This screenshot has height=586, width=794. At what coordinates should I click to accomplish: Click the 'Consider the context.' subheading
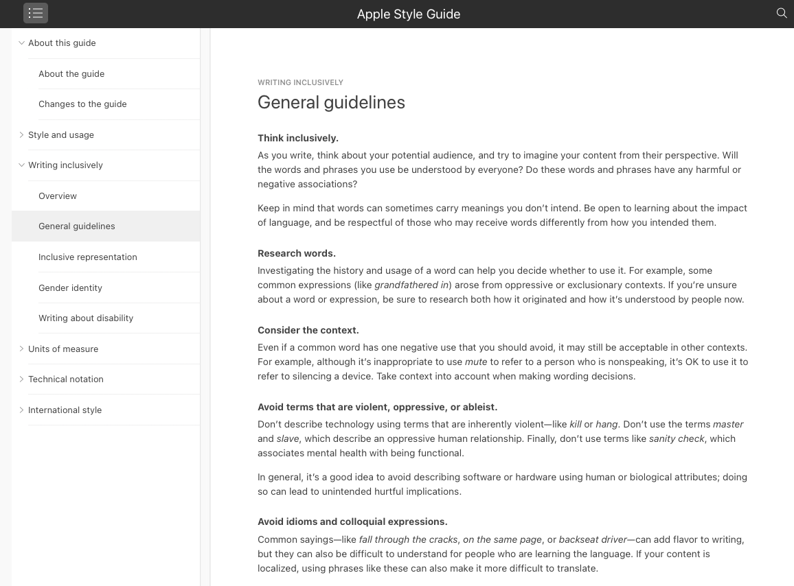point(308,331)
